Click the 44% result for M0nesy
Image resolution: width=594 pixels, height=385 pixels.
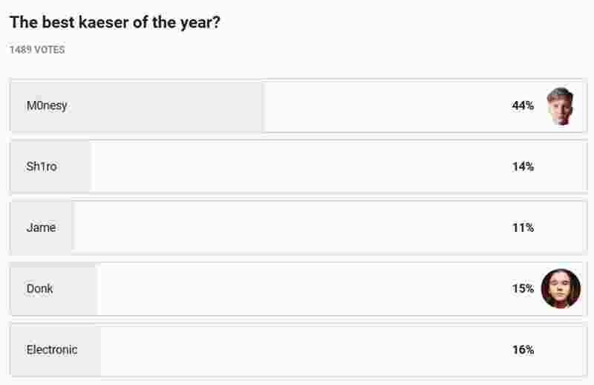(523, 106)
